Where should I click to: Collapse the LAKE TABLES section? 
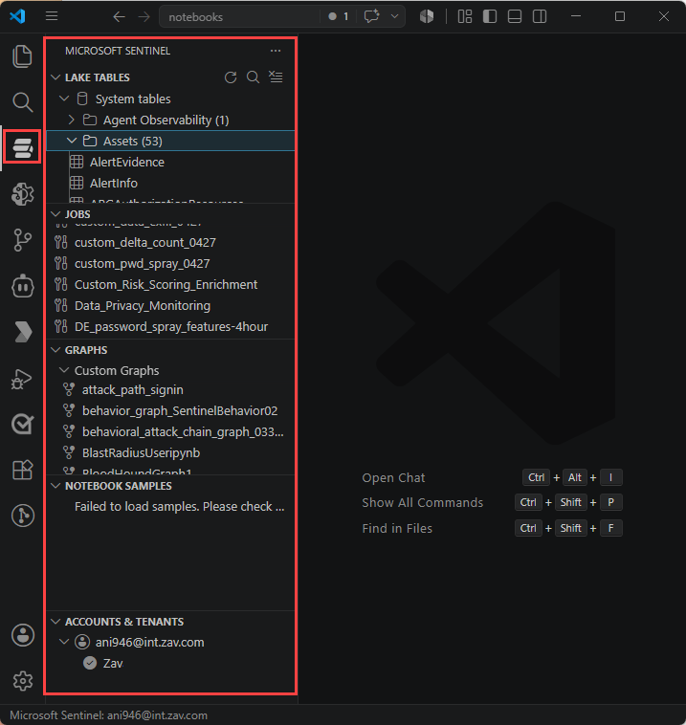[55, 77]
